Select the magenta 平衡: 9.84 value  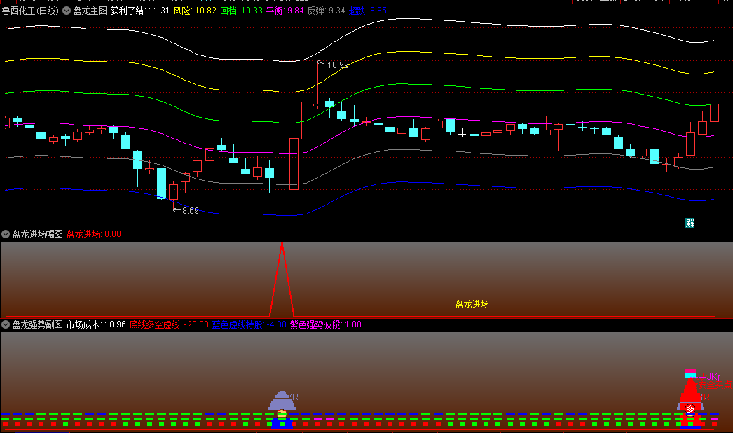(285, 11)
